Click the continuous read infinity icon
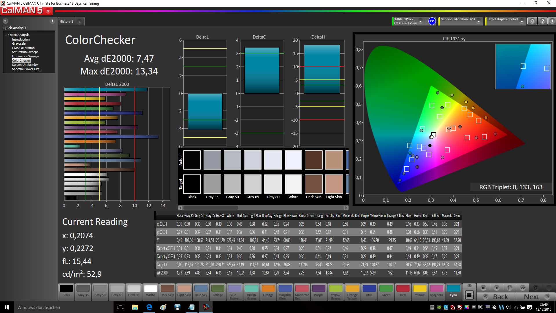This screenshot has height=313, width=556. (523, 288)
